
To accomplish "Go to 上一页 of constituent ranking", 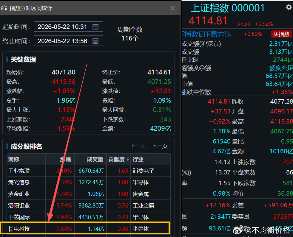I will (x=138, y=146).
